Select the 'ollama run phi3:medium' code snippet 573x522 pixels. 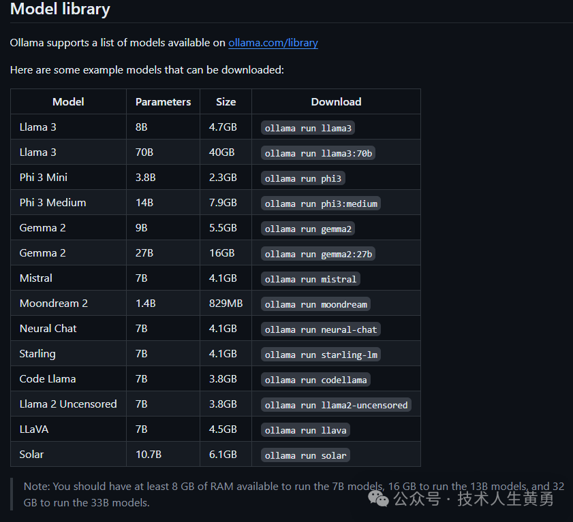pos(320,203)
